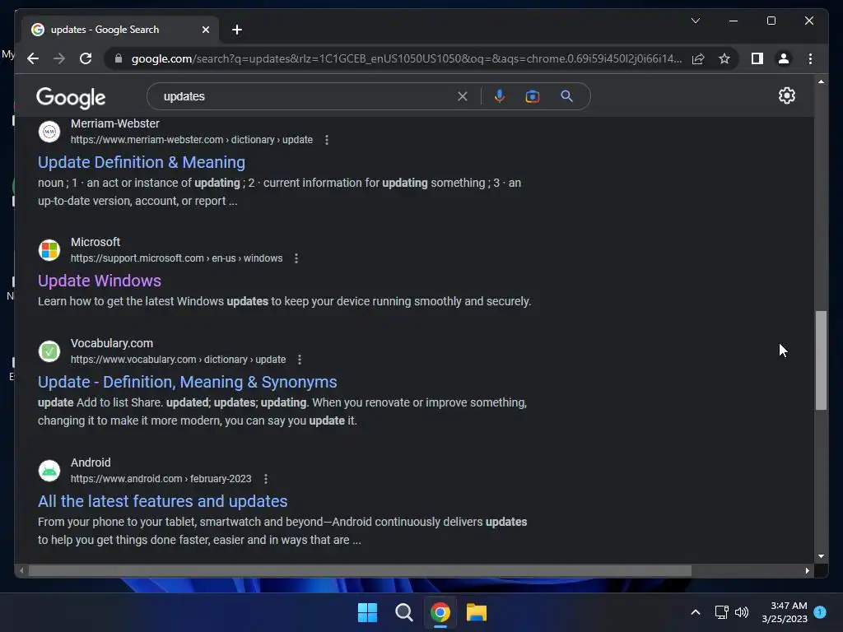The width and height of the screenshot is (843, 632).
Task: Open Merriam-Webster result options menu
Action: [326, 140]
